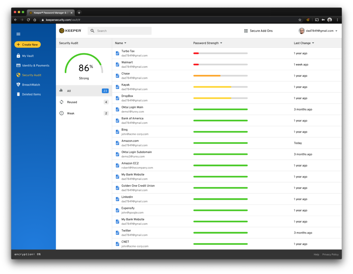Click the Weak warning icon
This screenshot has width=353, height=274.
(x=61, y=113)
